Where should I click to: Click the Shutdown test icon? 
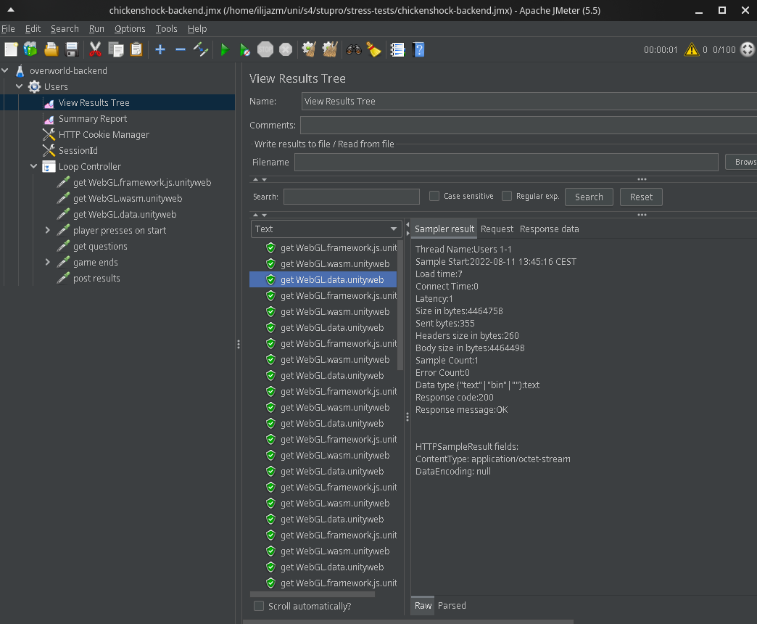[286, 49]
